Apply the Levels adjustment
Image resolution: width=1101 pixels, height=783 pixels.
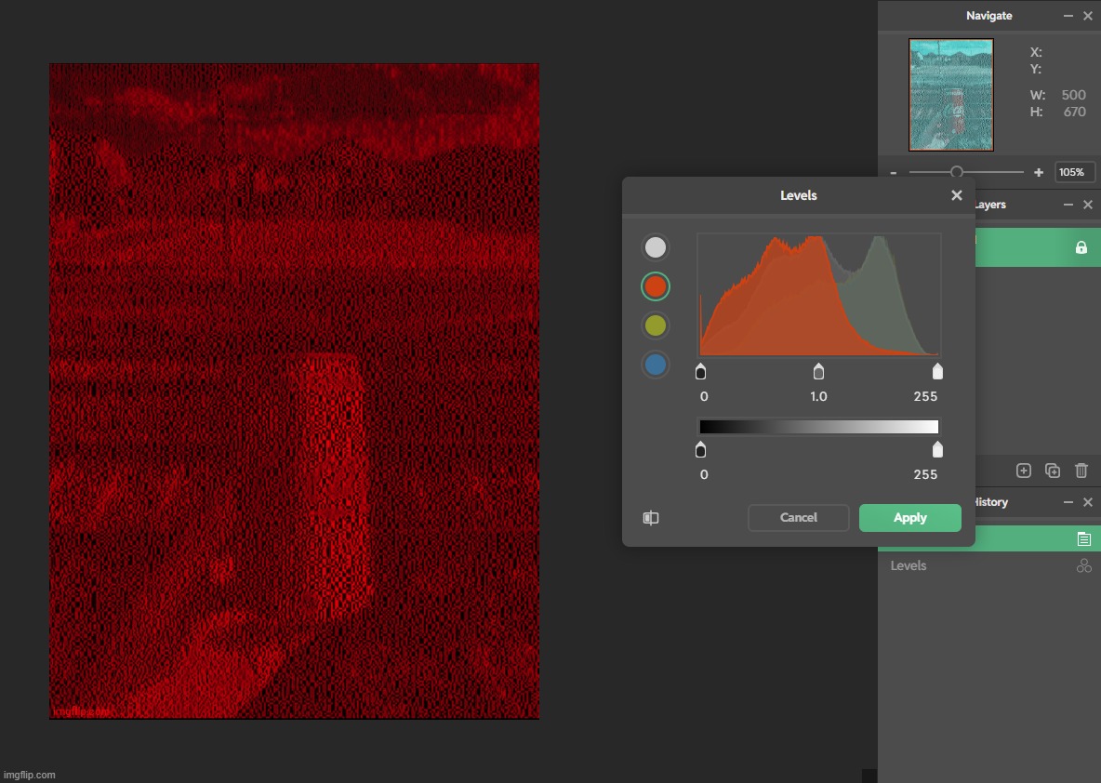[909, 518]
